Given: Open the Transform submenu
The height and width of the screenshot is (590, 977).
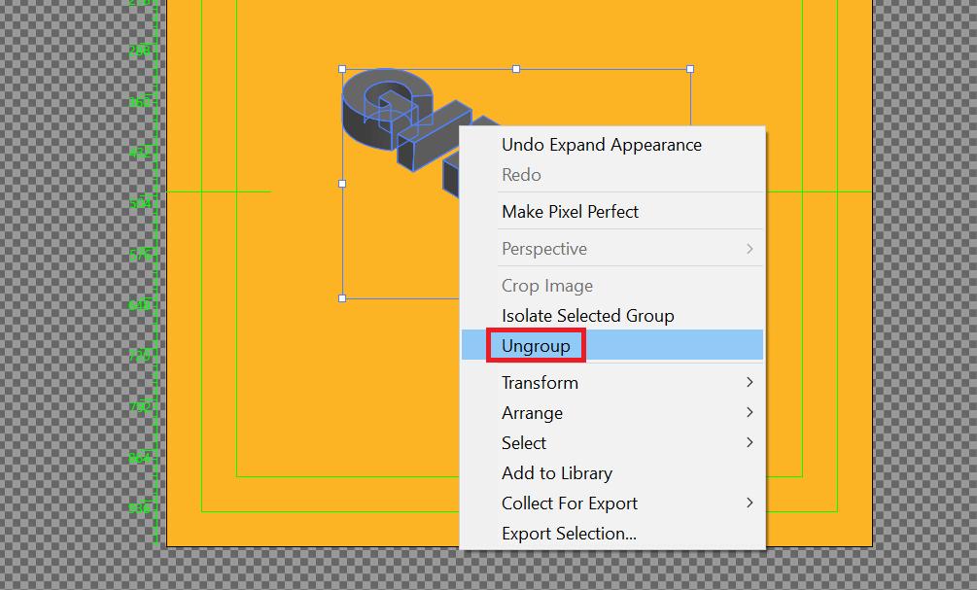Looking at the screenshot, I should point(540,383).
